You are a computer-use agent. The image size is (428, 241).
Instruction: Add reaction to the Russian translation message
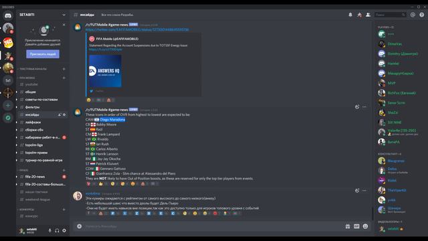click(x=357, y=190)
